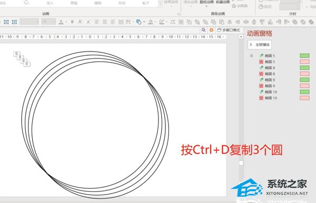This screenshot has width=316, height=203.
Task: Click the shape outline pen icon
Action: [162, 22]
